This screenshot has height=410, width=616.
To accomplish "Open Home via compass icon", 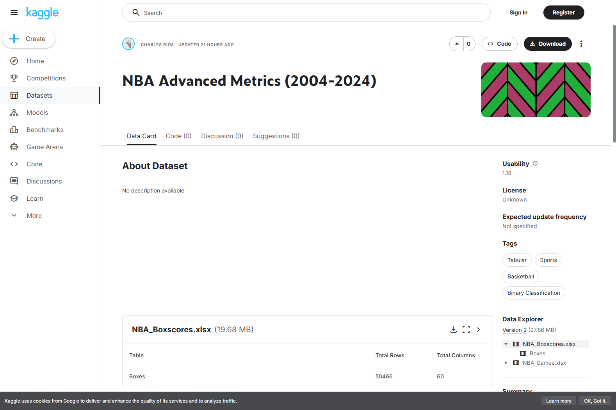I will click(14, 61).
